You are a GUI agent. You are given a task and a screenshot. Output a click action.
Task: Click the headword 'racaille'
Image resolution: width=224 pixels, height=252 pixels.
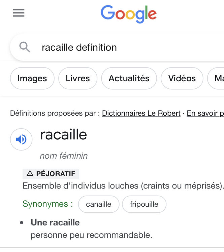tap(63, 135)
